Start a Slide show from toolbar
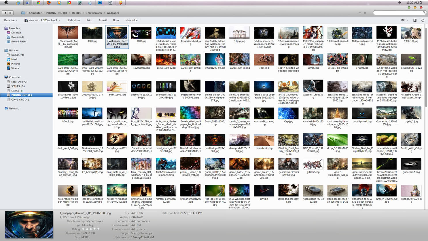This screenshot has width=428, height=241. [x=74, y=20]
